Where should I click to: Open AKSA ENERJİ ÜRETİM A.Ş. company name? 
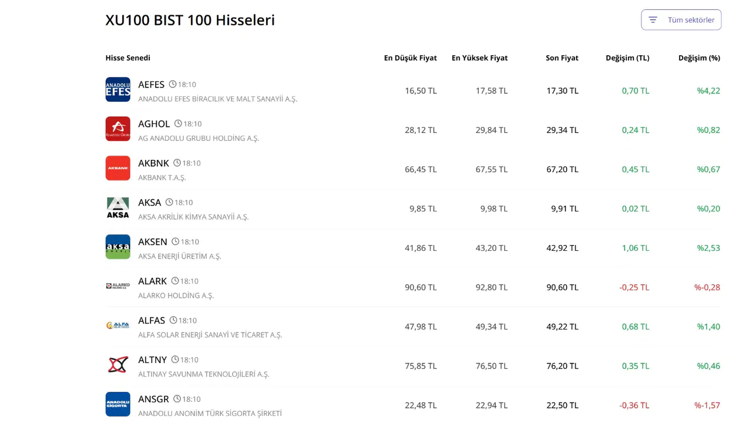tap(179, 256)
